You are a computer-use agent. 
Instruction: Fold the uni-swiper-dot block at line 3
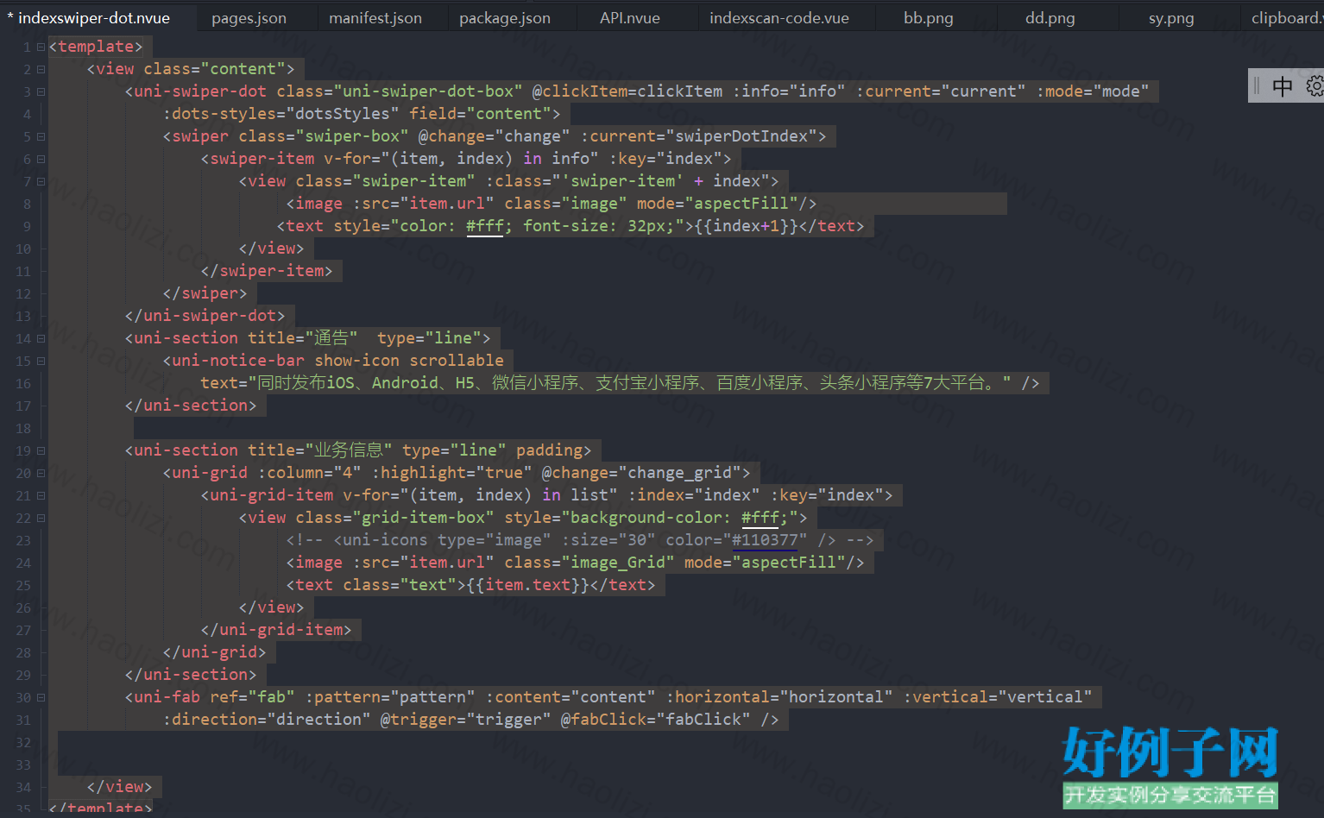[x=41, y=91]
